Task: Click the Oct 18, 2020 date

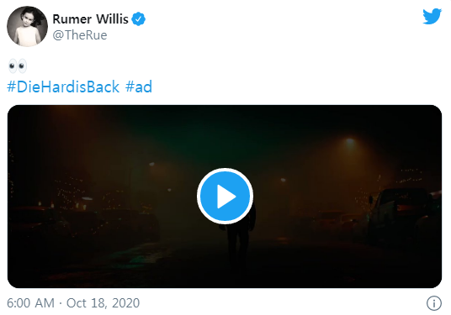Action: 103,303
